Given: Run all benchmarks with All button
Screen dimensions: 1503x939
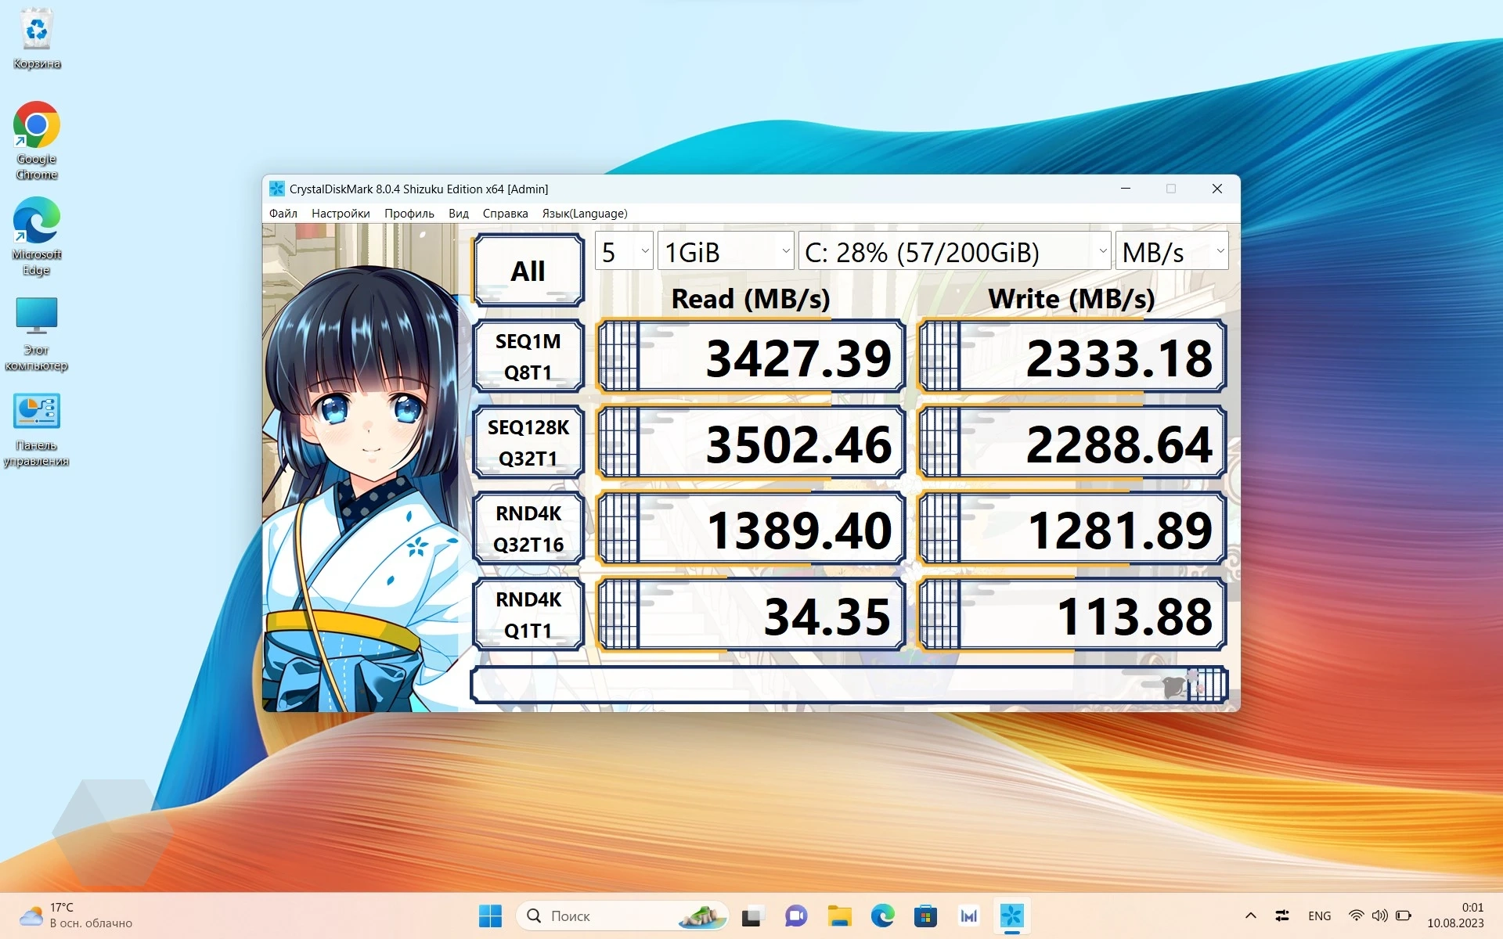Looking at the screenshot, I should coord(528,271).
